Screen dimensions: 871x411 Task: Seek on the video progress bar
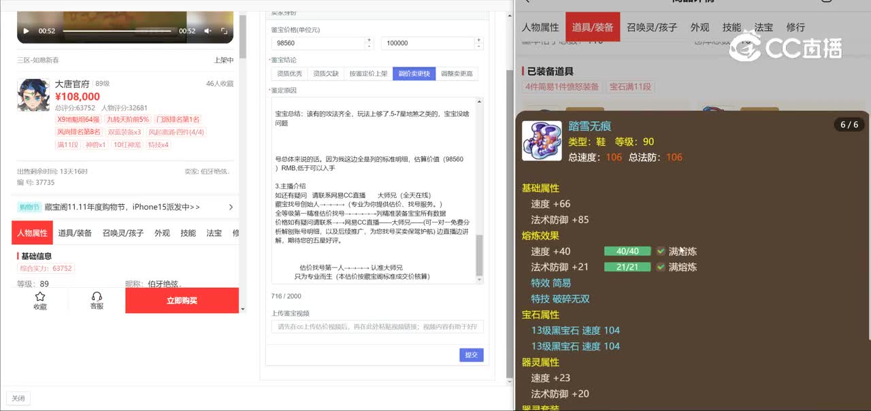116,31
